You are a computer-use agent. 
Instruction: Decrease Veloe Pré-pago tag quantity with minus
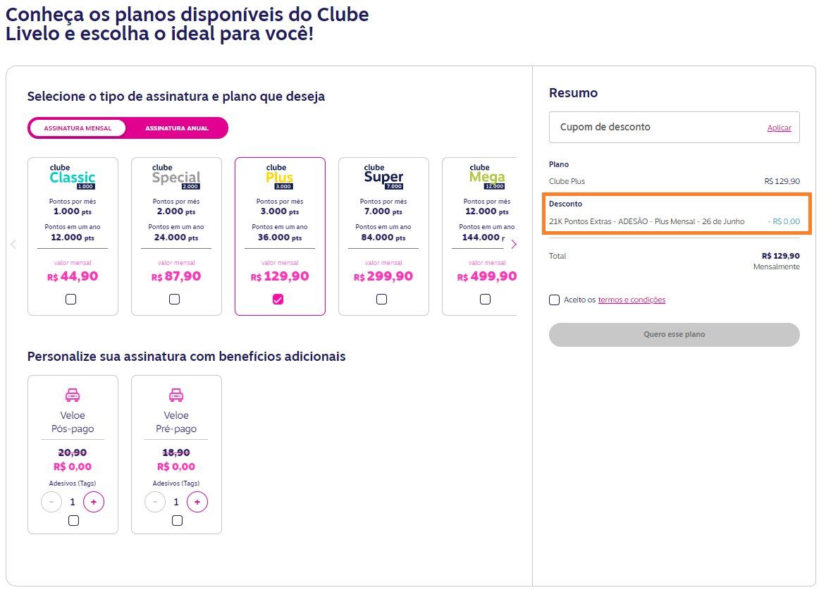[x=156, y=502]
